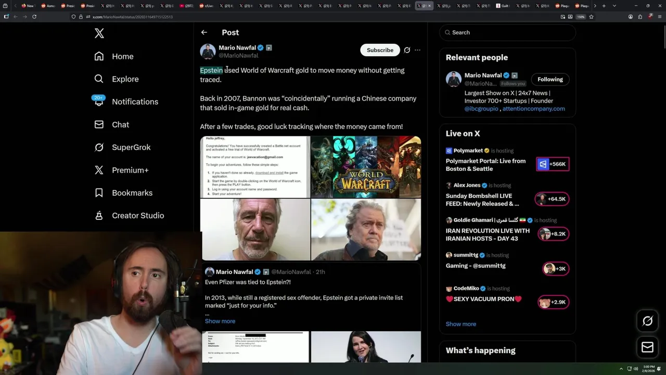Join the Polymarket Portal live space
This screenshot has width=666, height=375.
point(485,165)
